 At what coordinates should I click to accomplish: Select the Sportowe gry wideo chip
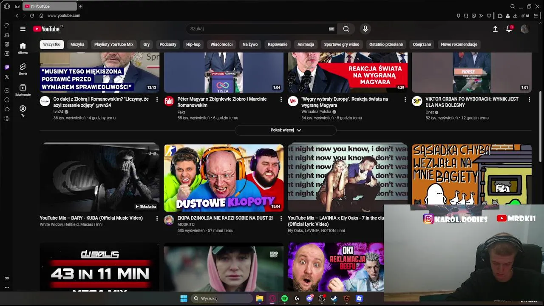(x=342, y=44)
